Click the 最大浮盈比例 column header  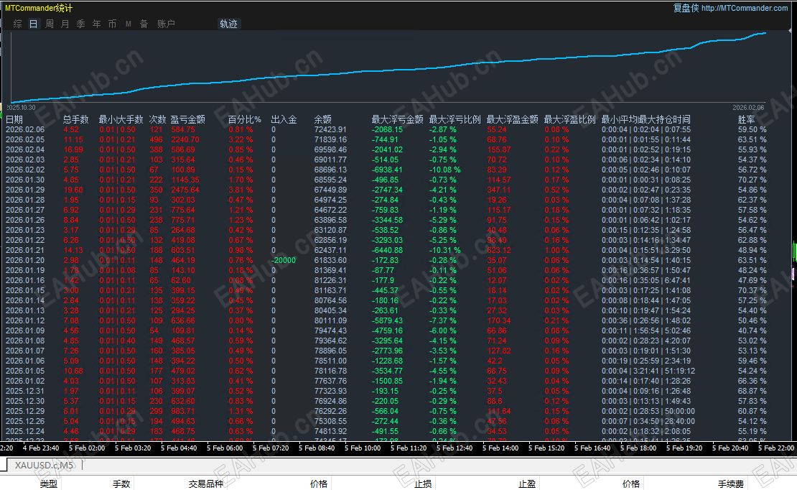[570, 119]
